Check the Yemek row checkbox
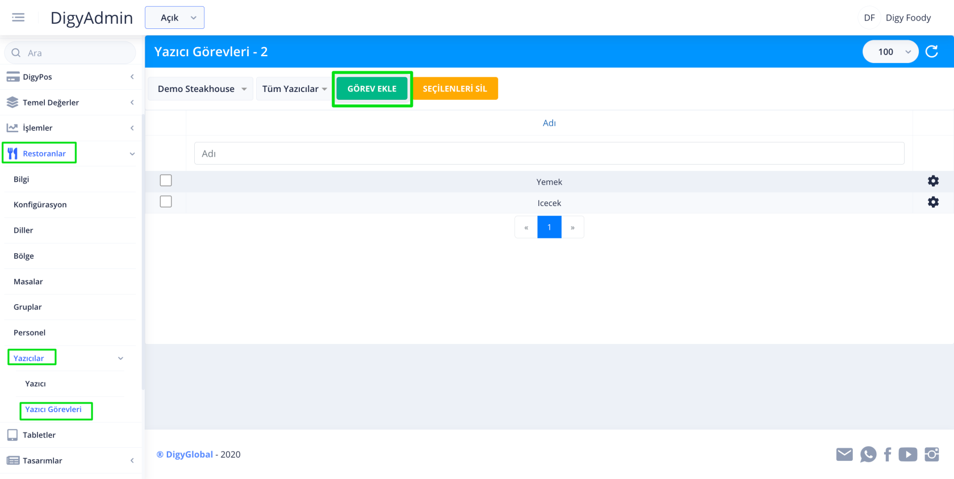 [166, 180]
